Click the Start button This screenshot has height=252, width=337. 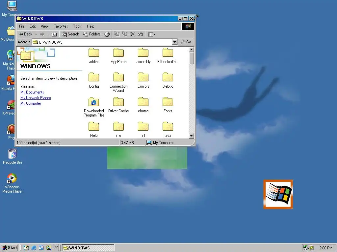[x=9, y=248]
